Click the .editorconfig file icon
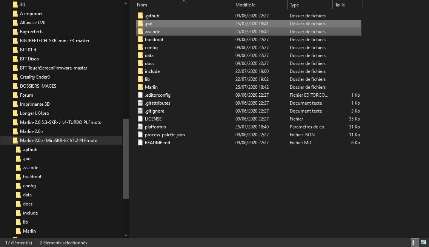This screenshot has width=429, height=247. click(x=140, y=95)
